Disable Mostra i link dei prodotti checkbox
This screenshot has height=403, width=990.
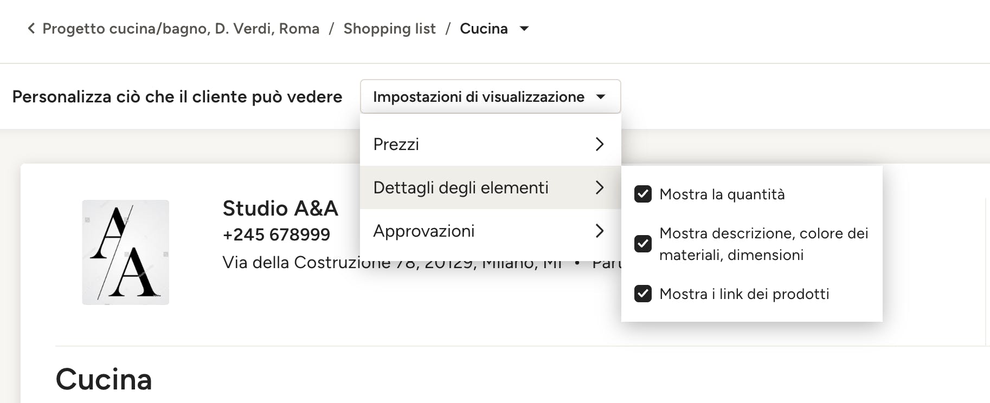(643, 294)
